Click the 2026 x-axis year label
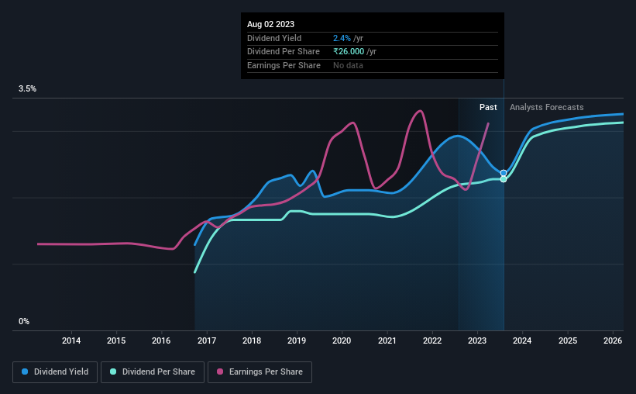Image resolution: width=636 pixels, height=394 pixels. point(613,340)
